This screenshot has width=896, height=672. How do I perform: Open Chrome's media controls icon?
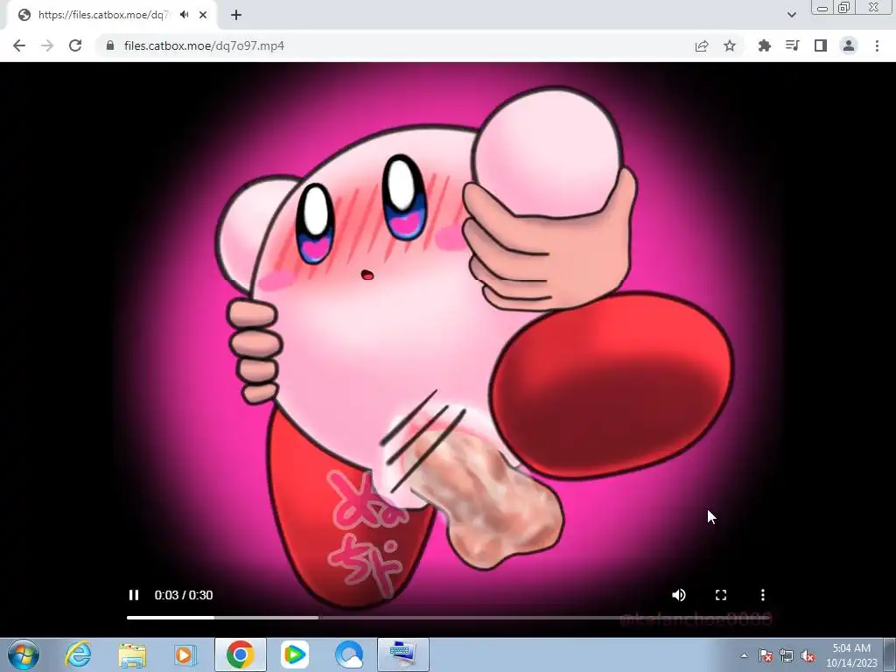(x=793, y=45)
